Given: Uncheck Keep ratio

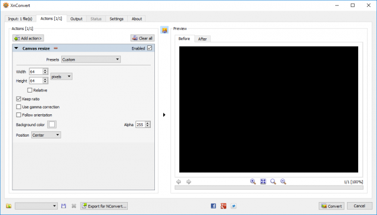Looking at the screenshot, I should [x=18, y=99].
